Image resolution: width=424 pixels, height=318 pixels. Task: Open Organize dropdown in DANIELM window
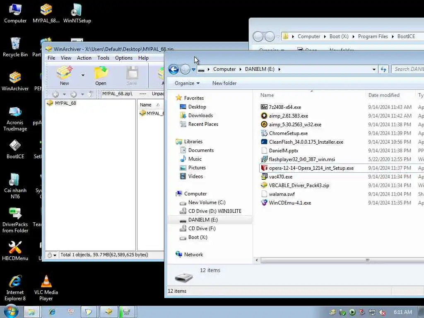187,83
